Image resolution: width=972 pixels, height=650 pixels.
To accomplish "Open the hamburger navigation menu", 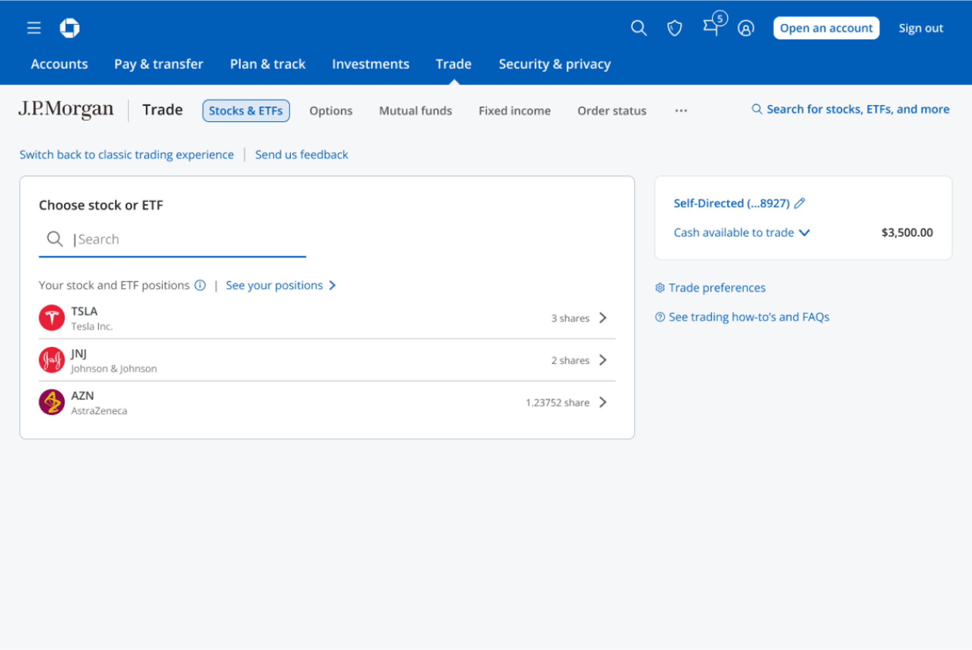I will click(x=34, y=28).
